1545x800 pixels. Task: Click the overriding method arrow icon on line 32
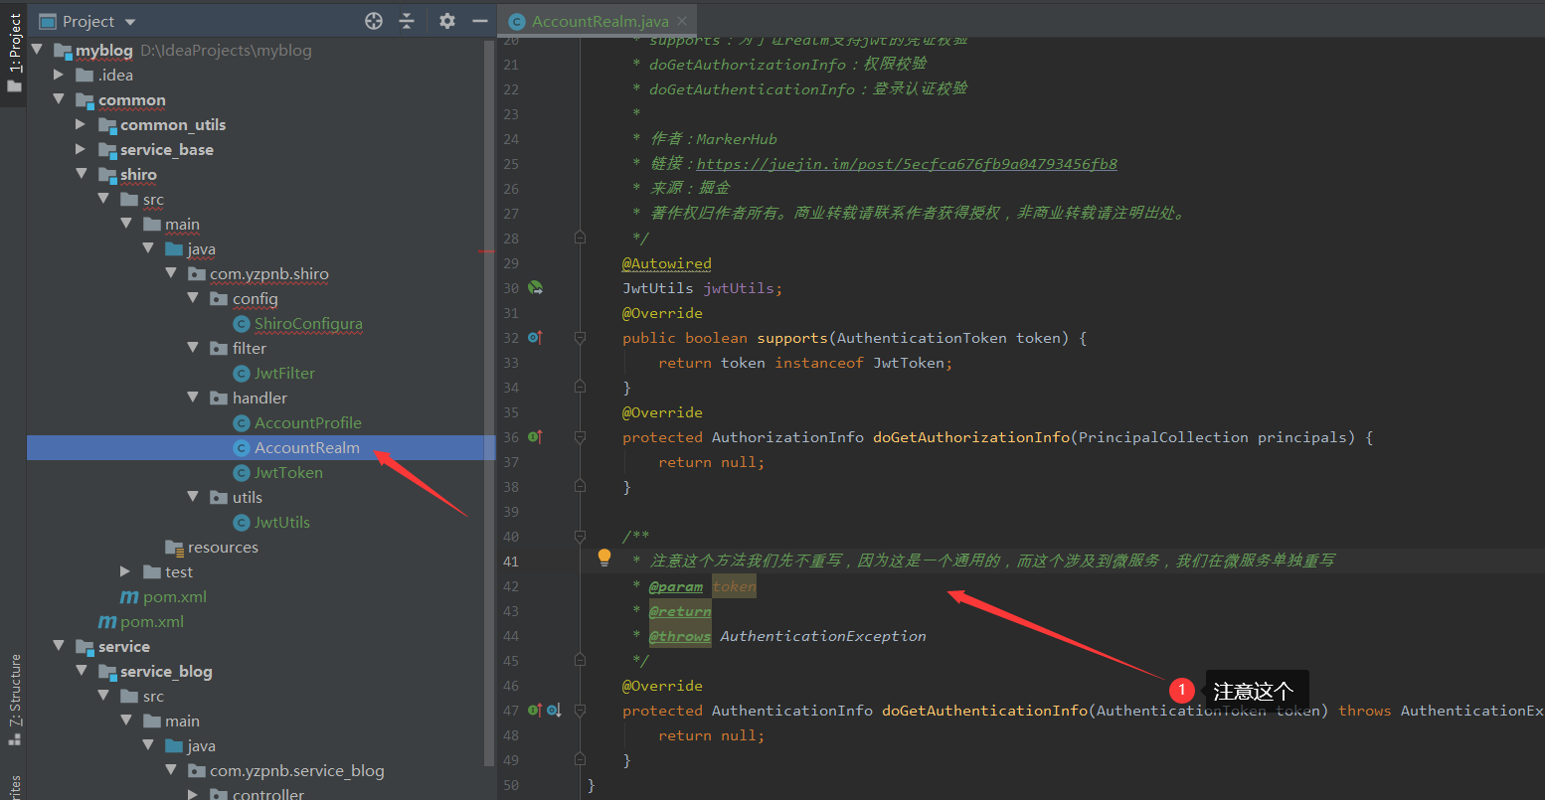pos(535,337)
